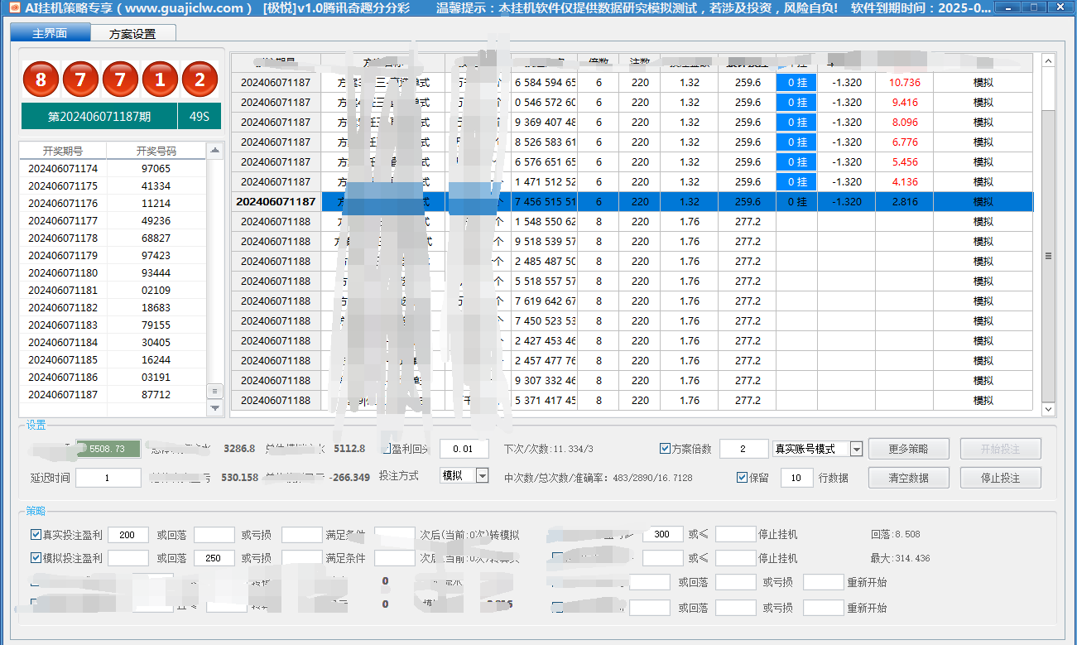This screenshot has height=645, width=1077.
Task: Click the red lottery ball numbered 8
Action: (x=41, y=80)
